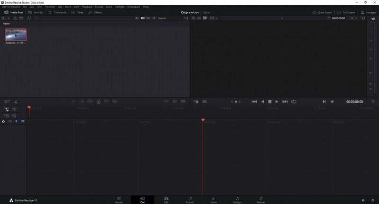Viewport: 379px width, 204px height.
Task: Go to previous edit point
Action: point(332,102)
